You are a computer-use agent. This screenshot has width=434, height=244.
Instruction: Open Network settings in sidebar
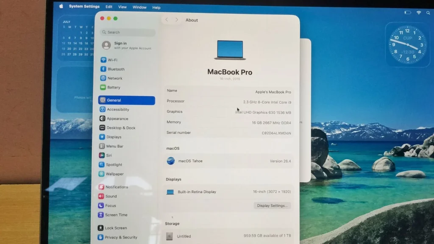click(x=111, y=78)
